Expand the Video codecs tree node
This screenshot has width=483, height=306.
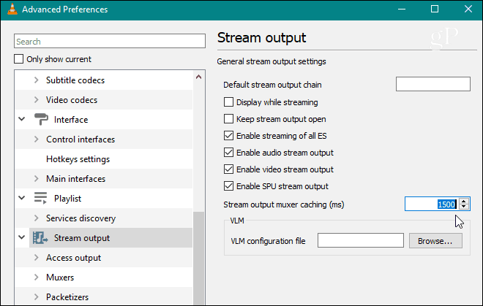37,99
